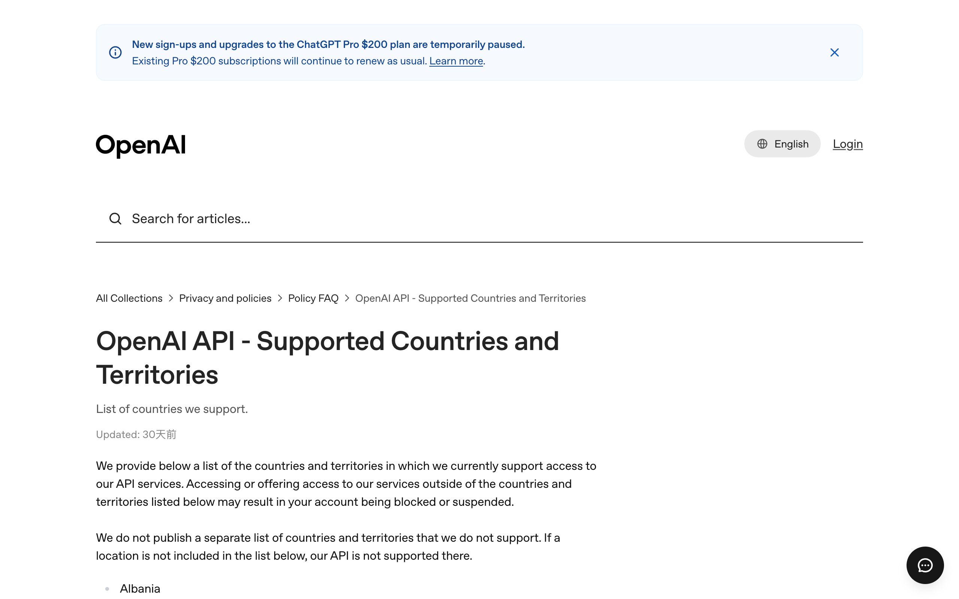Click the banner headline about Pro plan paused
Viewport: 959px width, 599px height.
(x=328, y=45)
